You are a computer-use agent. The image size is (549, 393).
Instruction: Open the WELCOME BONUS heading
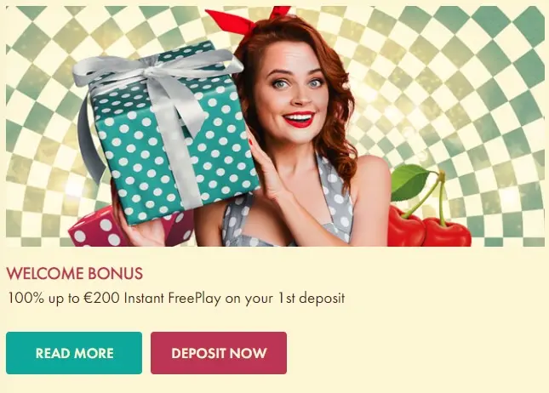click(x=75, y=273)
